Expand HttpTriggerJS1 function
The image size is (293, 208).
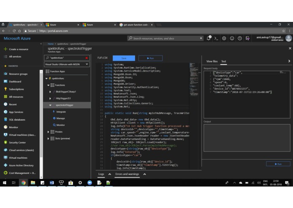tap(50, 99)
